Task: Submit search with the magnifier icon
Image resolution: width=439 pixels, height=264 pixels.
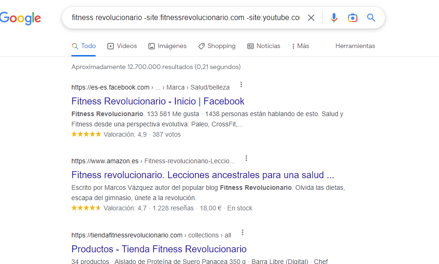Action: click(x=371, y=18)
